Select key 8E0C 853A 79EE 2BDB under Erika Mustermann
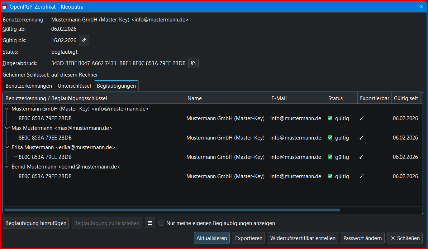This screenshot has width=428, height=249. tap(45, 157)
